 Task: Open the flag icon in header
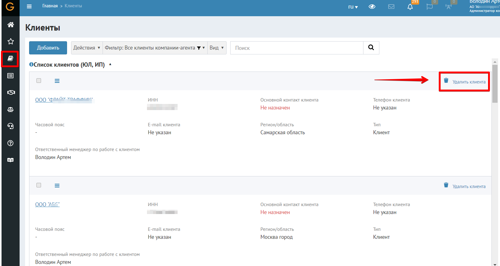[430, 6]
